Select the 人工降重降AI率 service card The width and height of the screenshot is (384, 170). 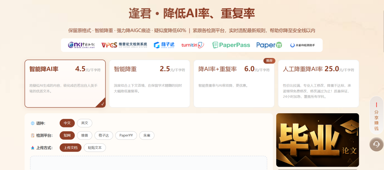coord(319,84)
